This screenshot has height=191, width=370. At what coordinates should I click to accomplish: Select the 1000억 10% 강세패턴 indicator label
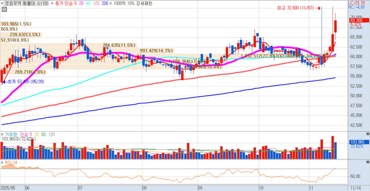[133, 3]
